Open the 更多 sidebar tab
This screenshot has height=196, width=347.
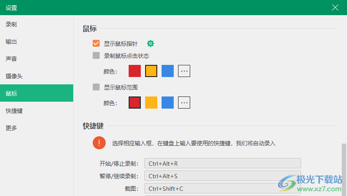point(36,128)
